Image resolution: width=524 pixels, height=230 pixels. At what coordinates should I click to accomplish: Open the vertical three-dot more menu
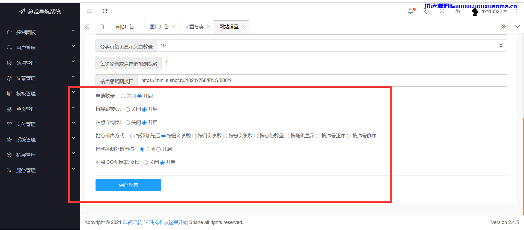(516, 11)
